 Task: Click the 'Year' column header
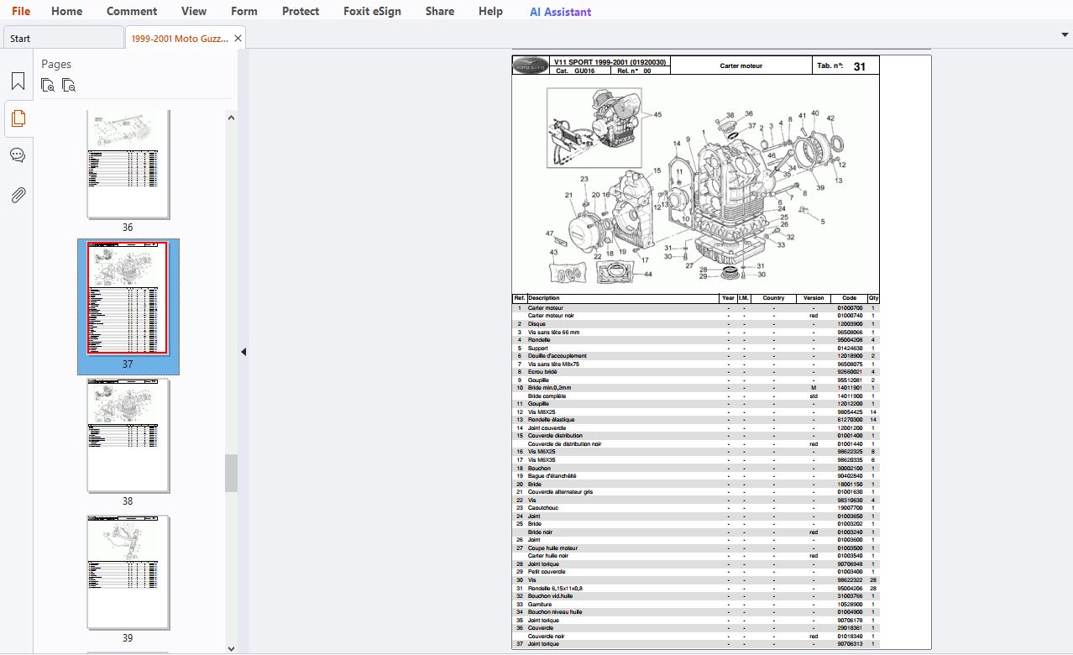[728, 298]
